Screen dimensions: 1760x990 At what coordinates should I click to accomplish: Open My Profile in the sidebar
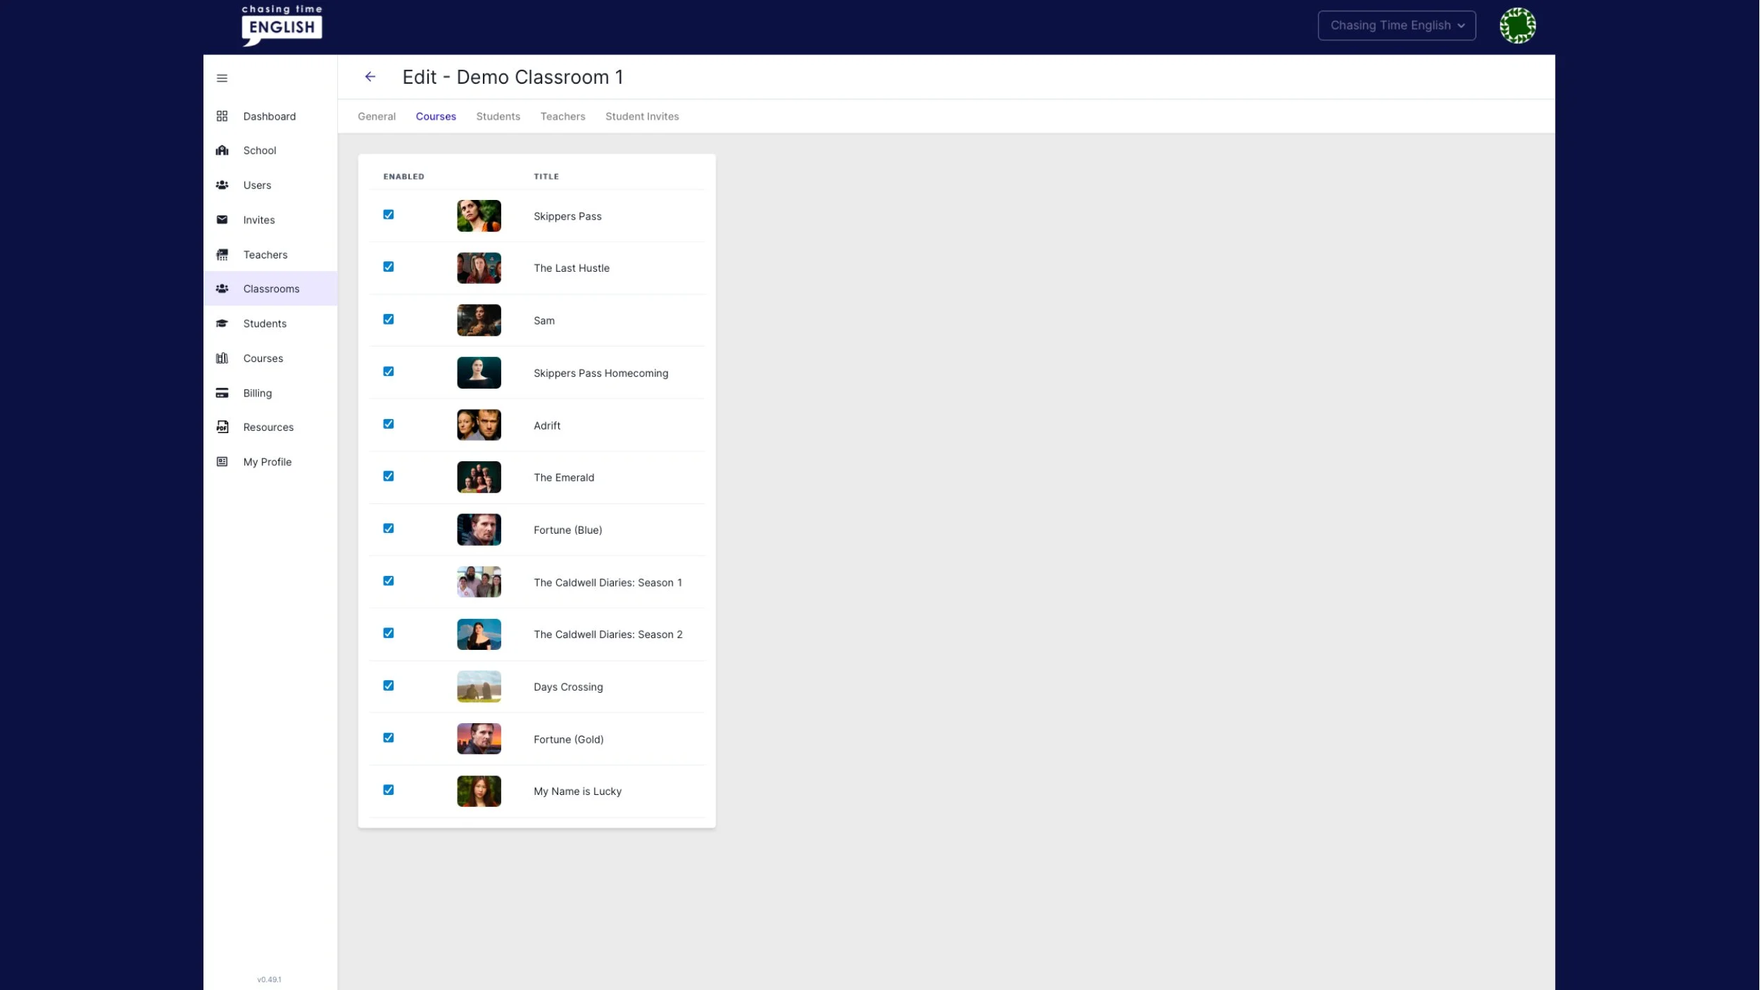(x=267, y=462)
